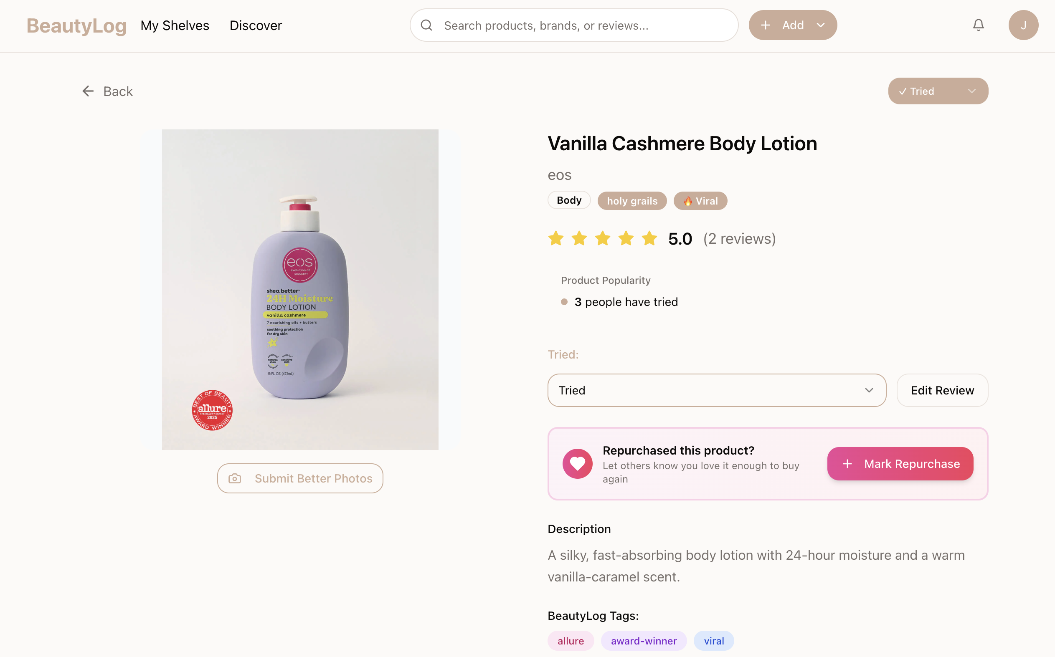This screenshot has height=657, width=1055.
Task: Open notifications via the bell icon
Action: (978, 25)
